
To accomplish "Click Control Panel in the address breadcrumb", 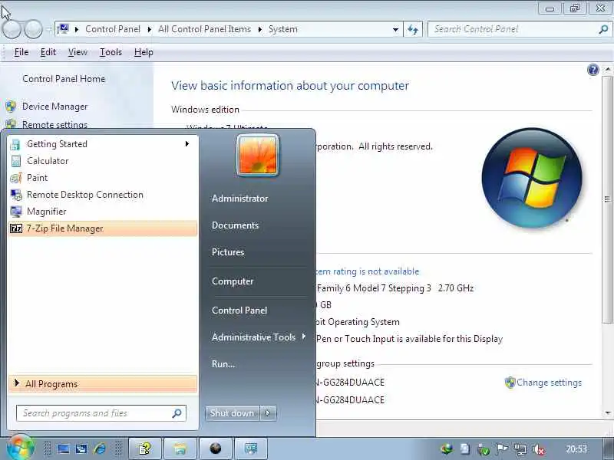I will [113, 29].
